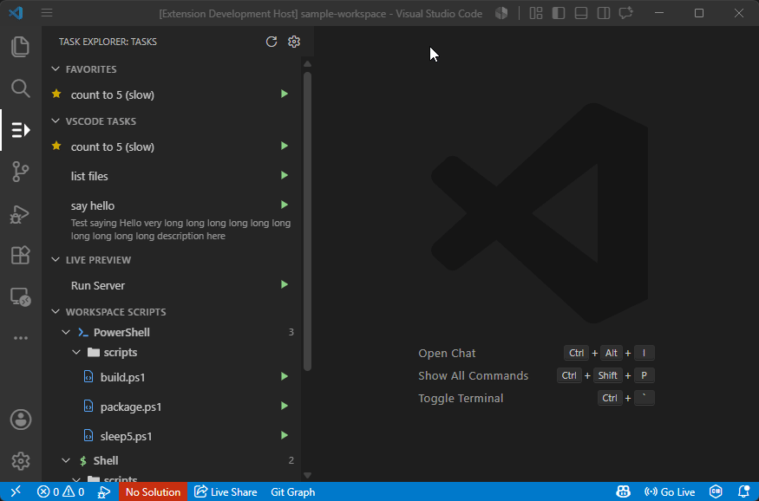The image size is (759, 501).
Task: Click the tasks list scrollbar thumb
Action: pos(307,222)
